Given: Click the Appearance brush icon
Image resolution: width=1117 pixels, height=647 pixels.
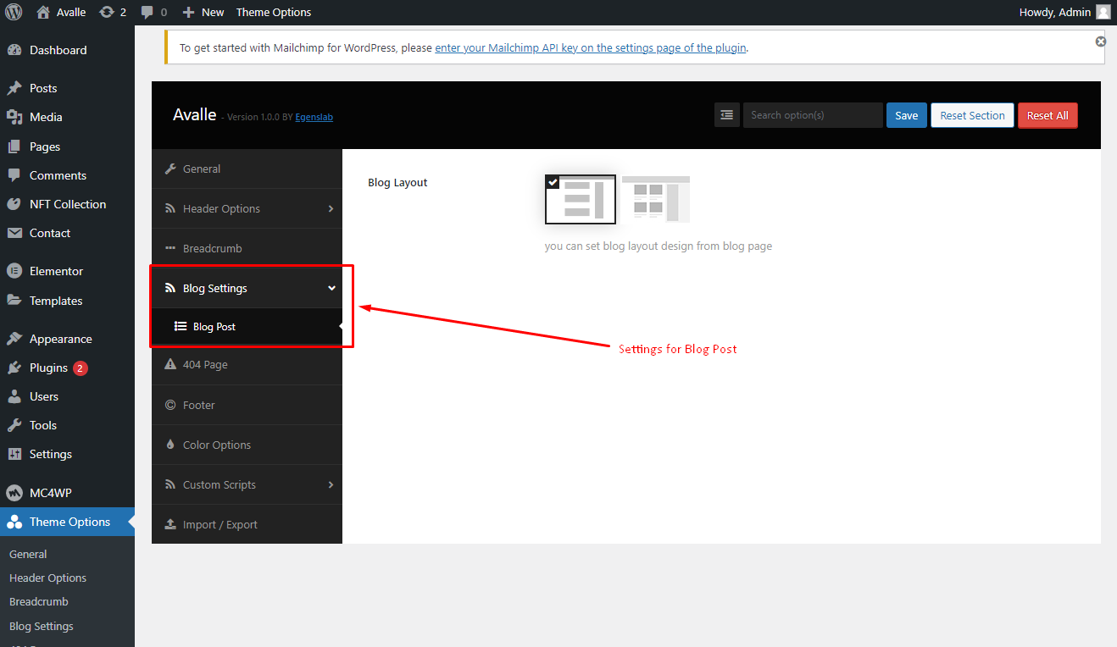Looking at the screenshot, I should click(x=14, y=339).
